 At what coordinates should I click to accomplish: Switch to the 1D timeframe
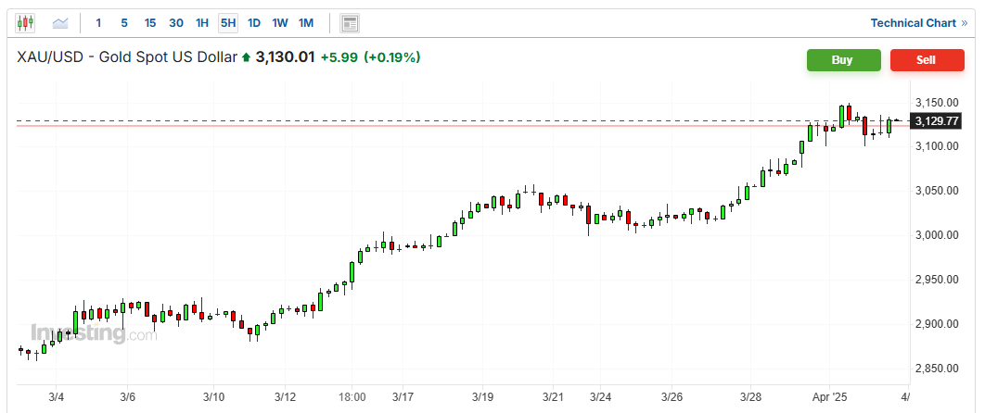click(254, 22)
